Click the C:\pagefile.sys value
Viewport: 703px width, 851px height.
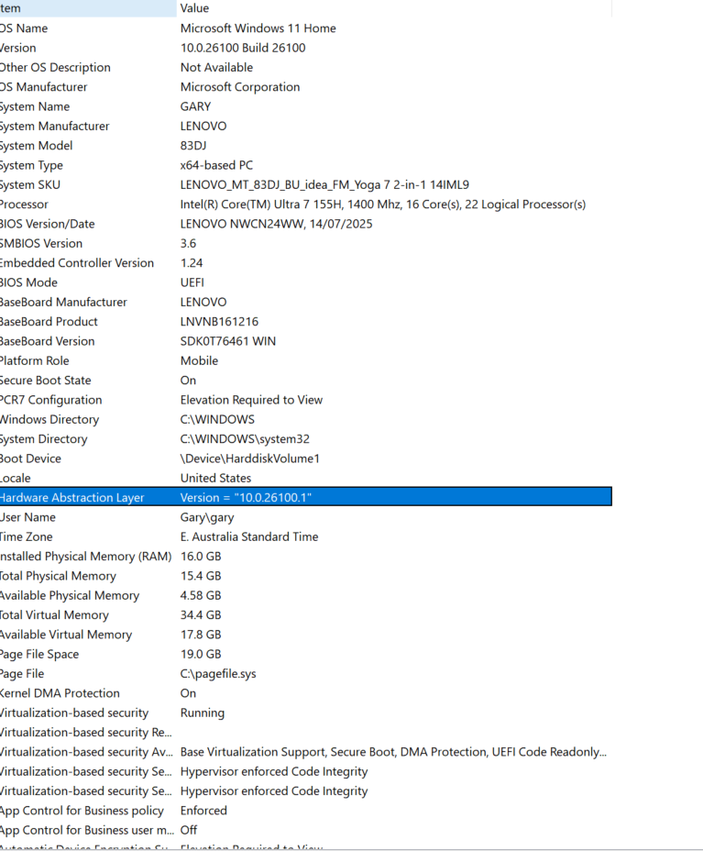[218, 673]
